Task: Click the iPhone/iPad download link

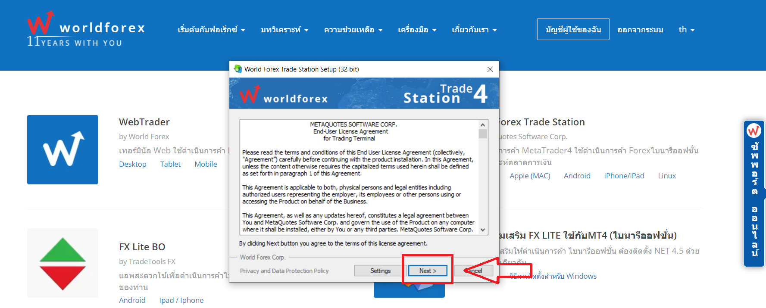Action: pos(624,176)
